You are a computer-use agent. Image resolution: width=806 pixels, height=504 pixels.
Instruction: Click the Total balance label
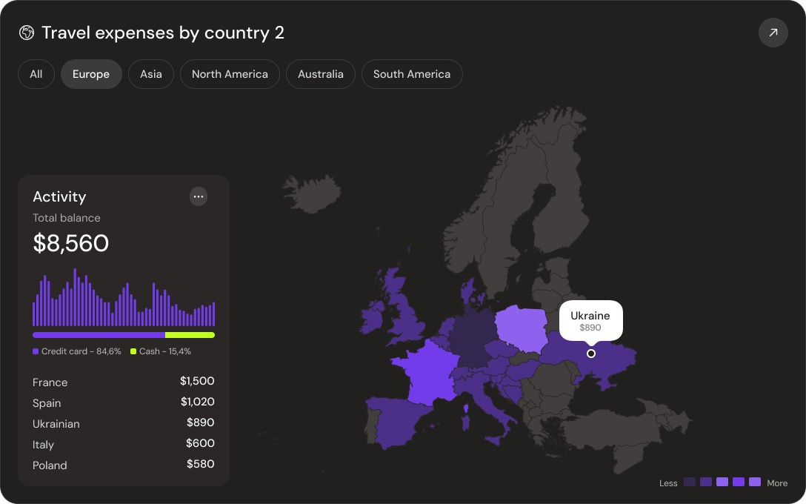(x=67, y=218)
